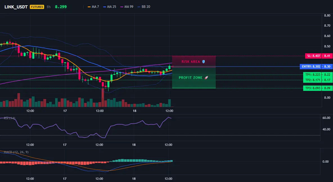Click the FUTURES badge
The height and width of the screenshot is (182, 333).
(37, 7)
